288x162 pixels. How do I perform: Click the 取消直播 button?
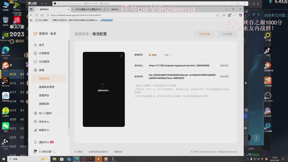point(204,34)
